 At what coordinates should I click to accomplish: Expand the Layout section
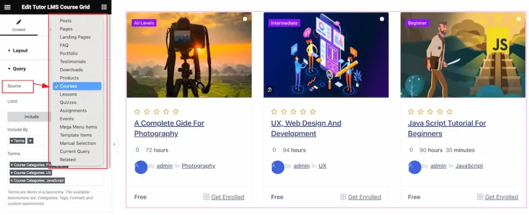[20, 51]
